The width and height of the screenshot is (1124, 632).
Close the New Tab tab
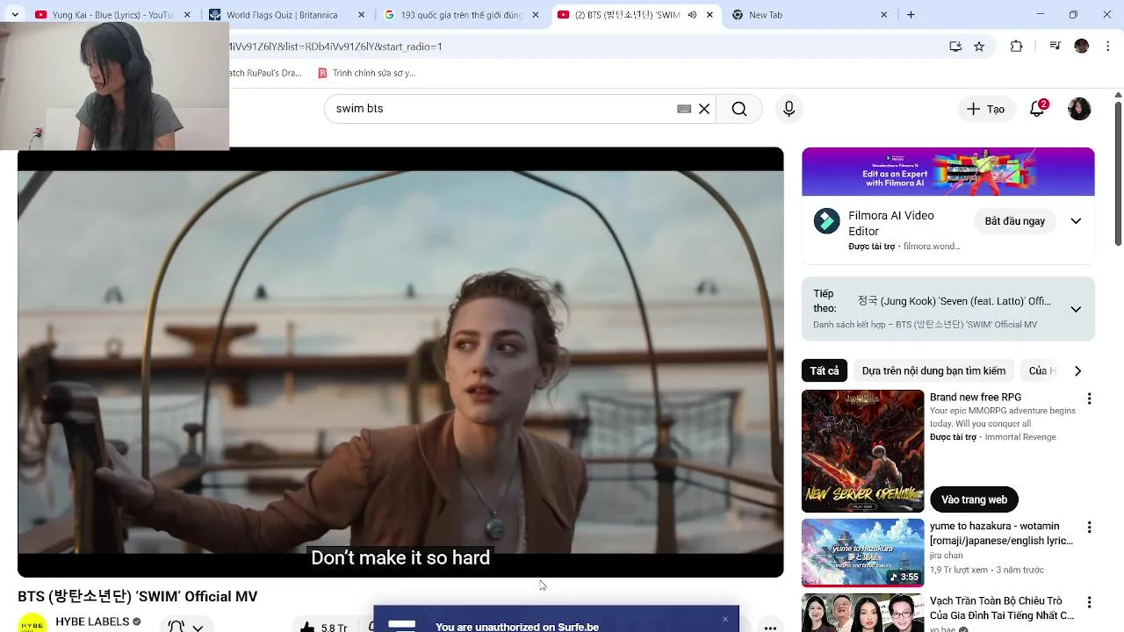click(x=883, y=15)
